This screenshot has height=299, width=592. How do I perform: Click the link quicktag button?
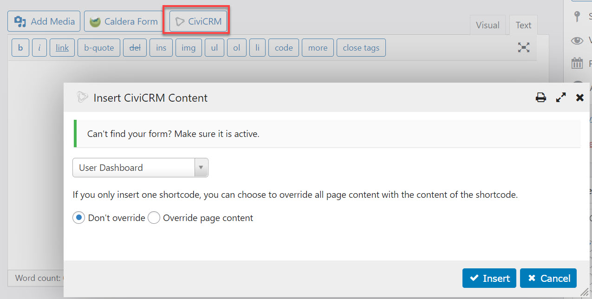coord(62,48)
